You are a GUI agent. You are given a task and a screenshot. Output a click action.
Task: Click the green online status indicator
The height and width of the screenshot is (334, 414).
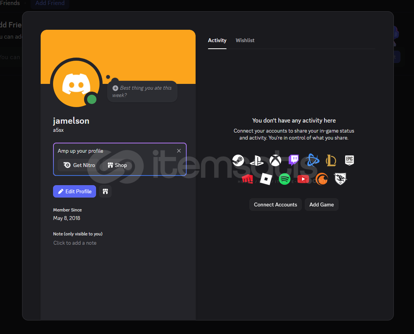tap(92, 99)
